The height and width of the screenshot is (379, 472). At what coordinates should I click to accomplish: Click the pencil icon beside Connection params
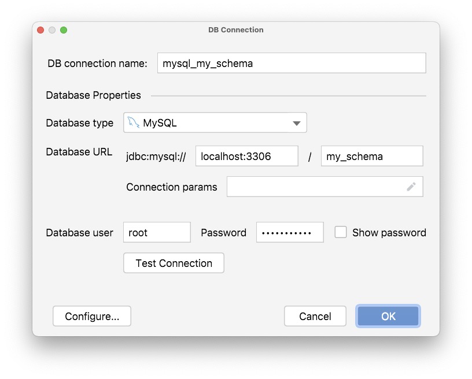(x=411, y=186)
